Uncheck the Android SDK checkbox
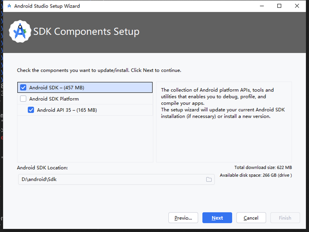The image size is (309, 232). pyautogui.click(x=23, y=87)
